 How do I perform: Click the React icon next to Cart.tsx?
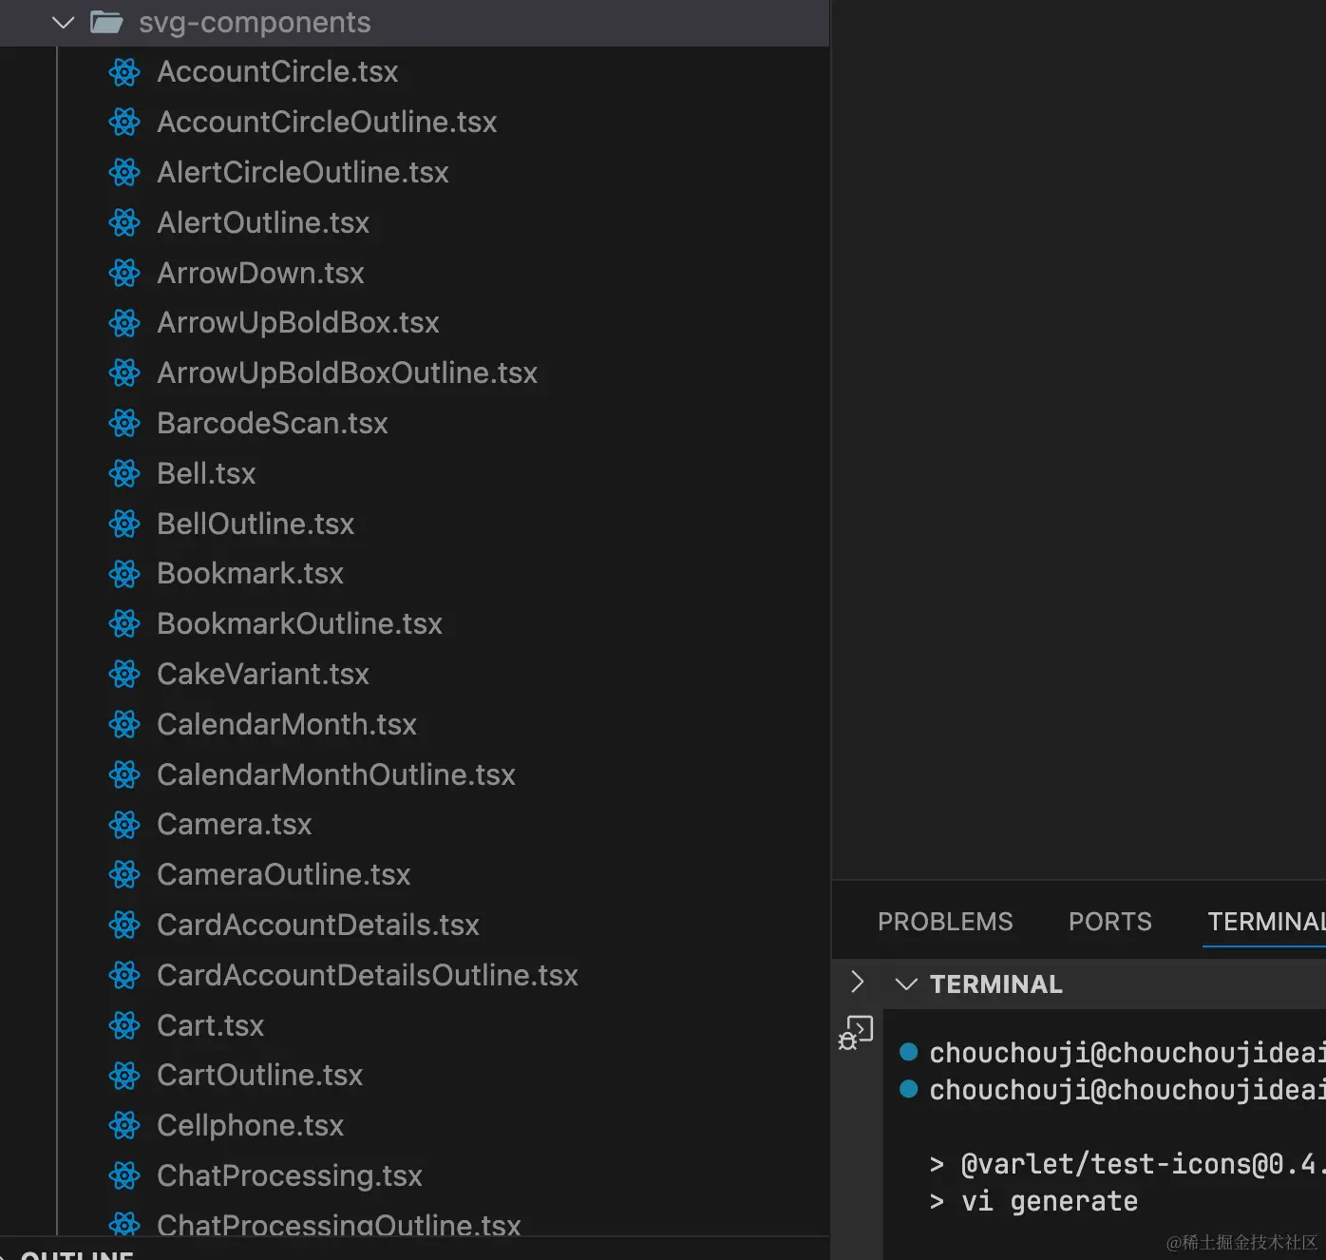tap(124, 1025)
